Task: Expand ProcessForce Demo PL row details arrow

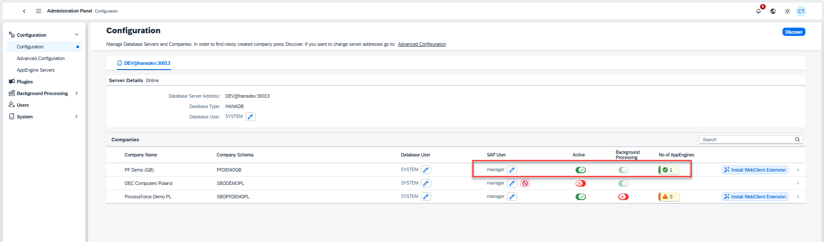Action: pos(798,197)
